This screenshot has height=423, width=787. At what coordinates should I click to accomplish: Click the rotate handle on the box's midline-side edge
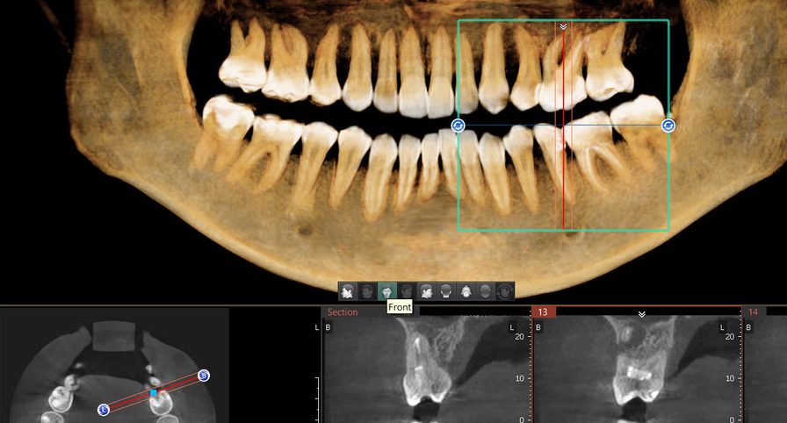[458, 125]
